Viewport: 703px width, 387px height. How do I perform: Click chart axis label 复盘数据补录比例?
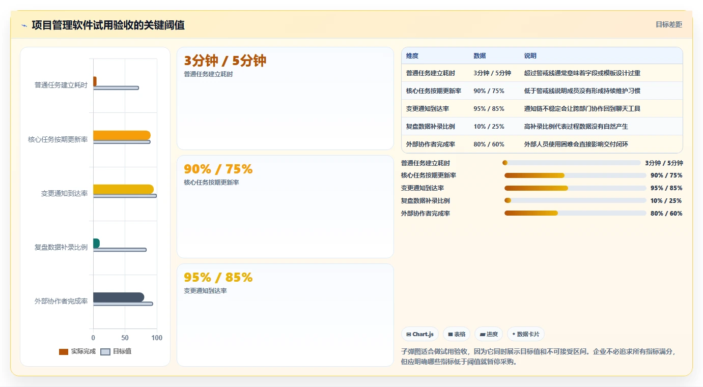[61, 247]
